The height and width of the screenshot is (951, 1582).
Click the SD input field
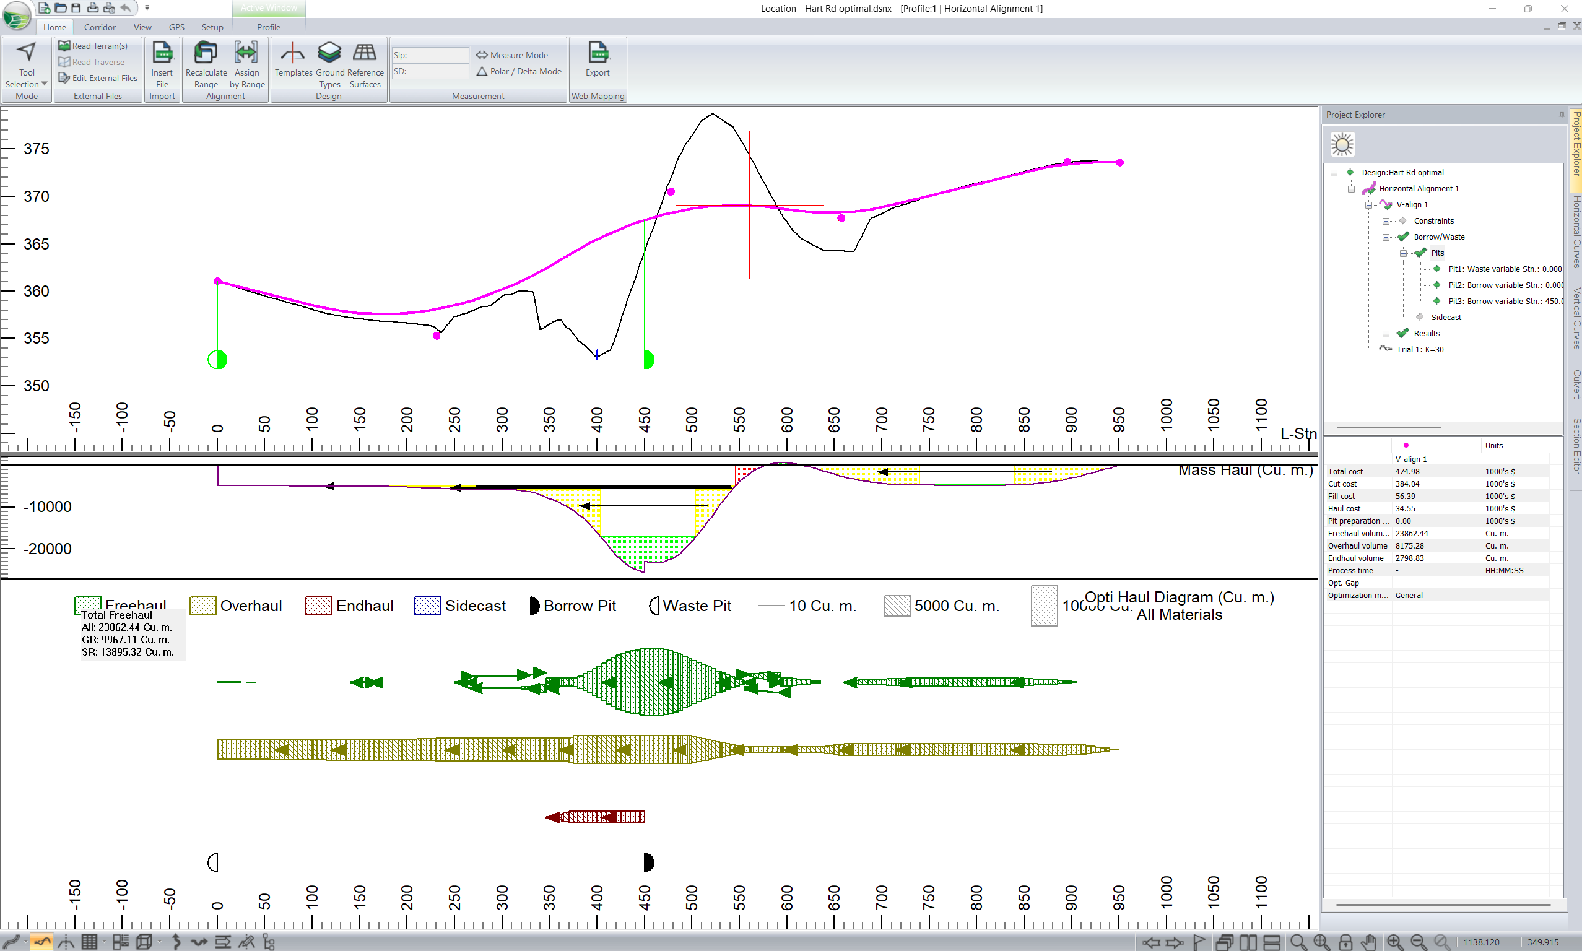(430, 71)
